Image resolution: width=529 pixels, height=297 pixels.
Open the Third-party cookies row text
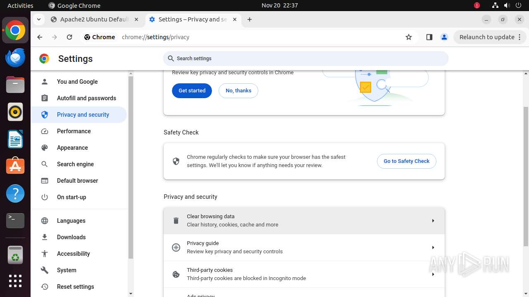coord(246,274)
